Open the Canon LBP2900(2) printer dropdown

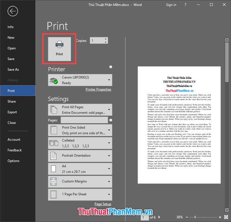[80, 80]
